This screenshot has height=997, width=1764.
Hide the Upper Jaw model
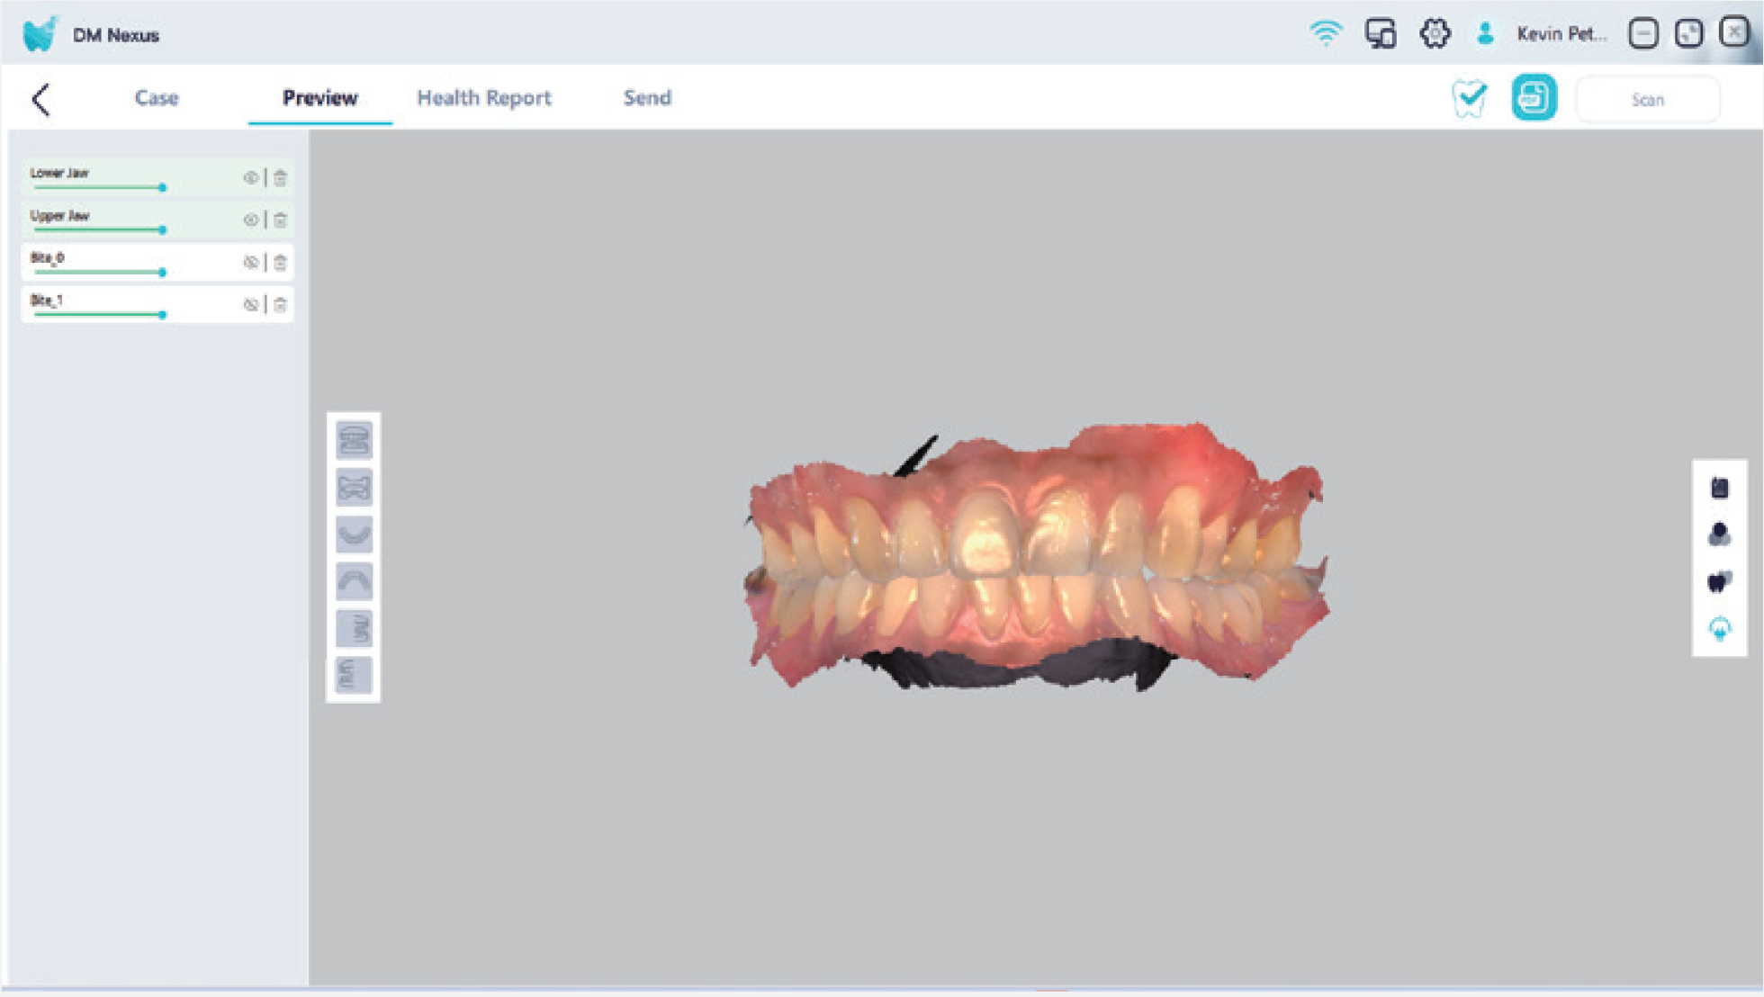point(250,220)
